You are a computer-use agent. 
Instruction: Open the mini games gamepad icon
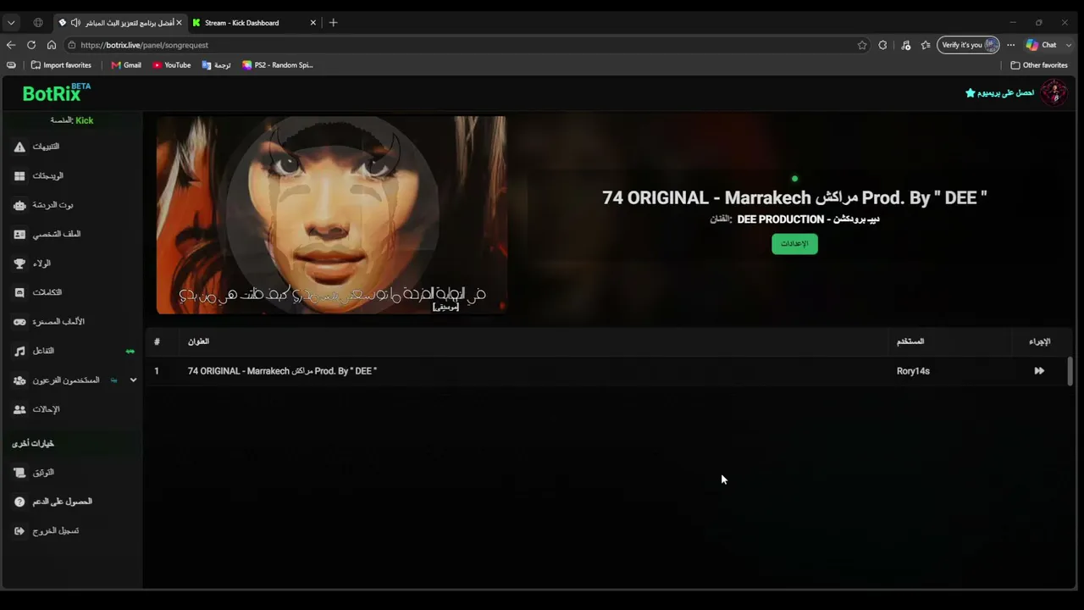click(x=19, y=322)
